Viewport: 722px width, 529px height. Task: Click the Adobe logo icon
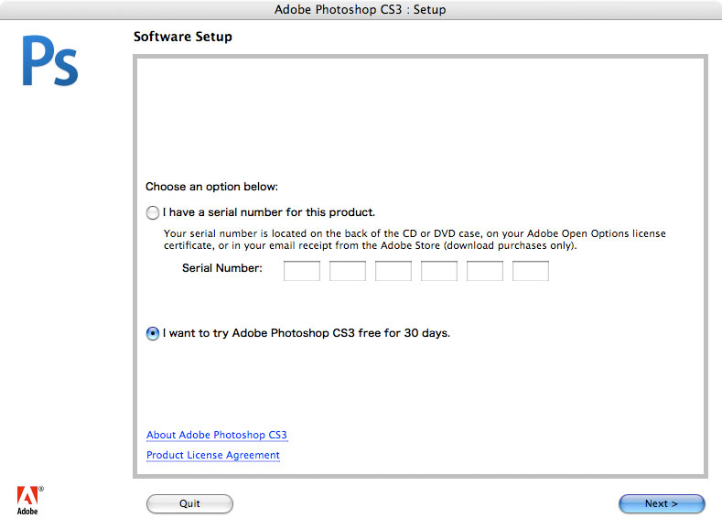coord(29,501)
